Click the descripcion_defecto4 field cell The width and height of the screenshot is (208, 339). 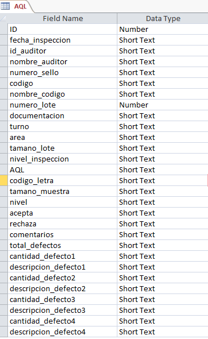[63, 332]
